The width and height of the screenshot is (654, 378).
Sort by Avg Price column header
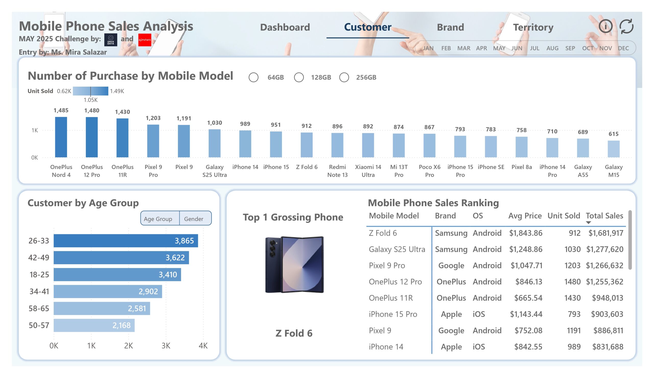(525, 216)
